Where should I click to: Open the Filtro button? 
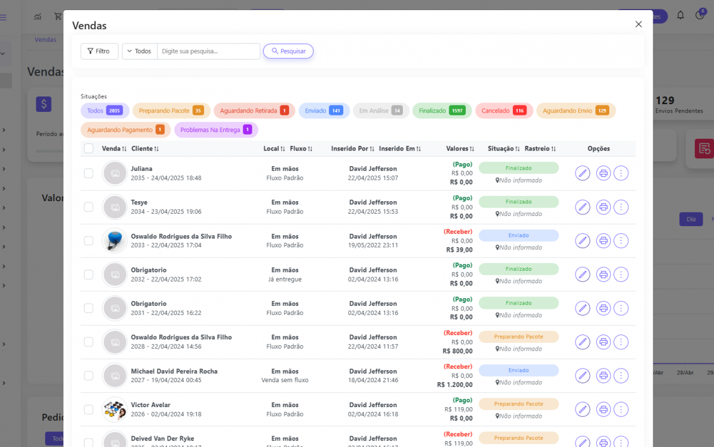pos(99,51)
